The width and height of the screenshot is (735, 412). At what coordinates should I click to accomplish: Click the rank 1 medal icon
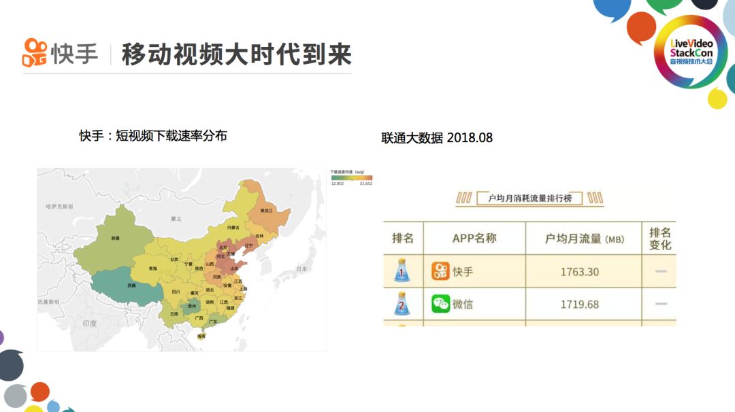coord(402,270)
